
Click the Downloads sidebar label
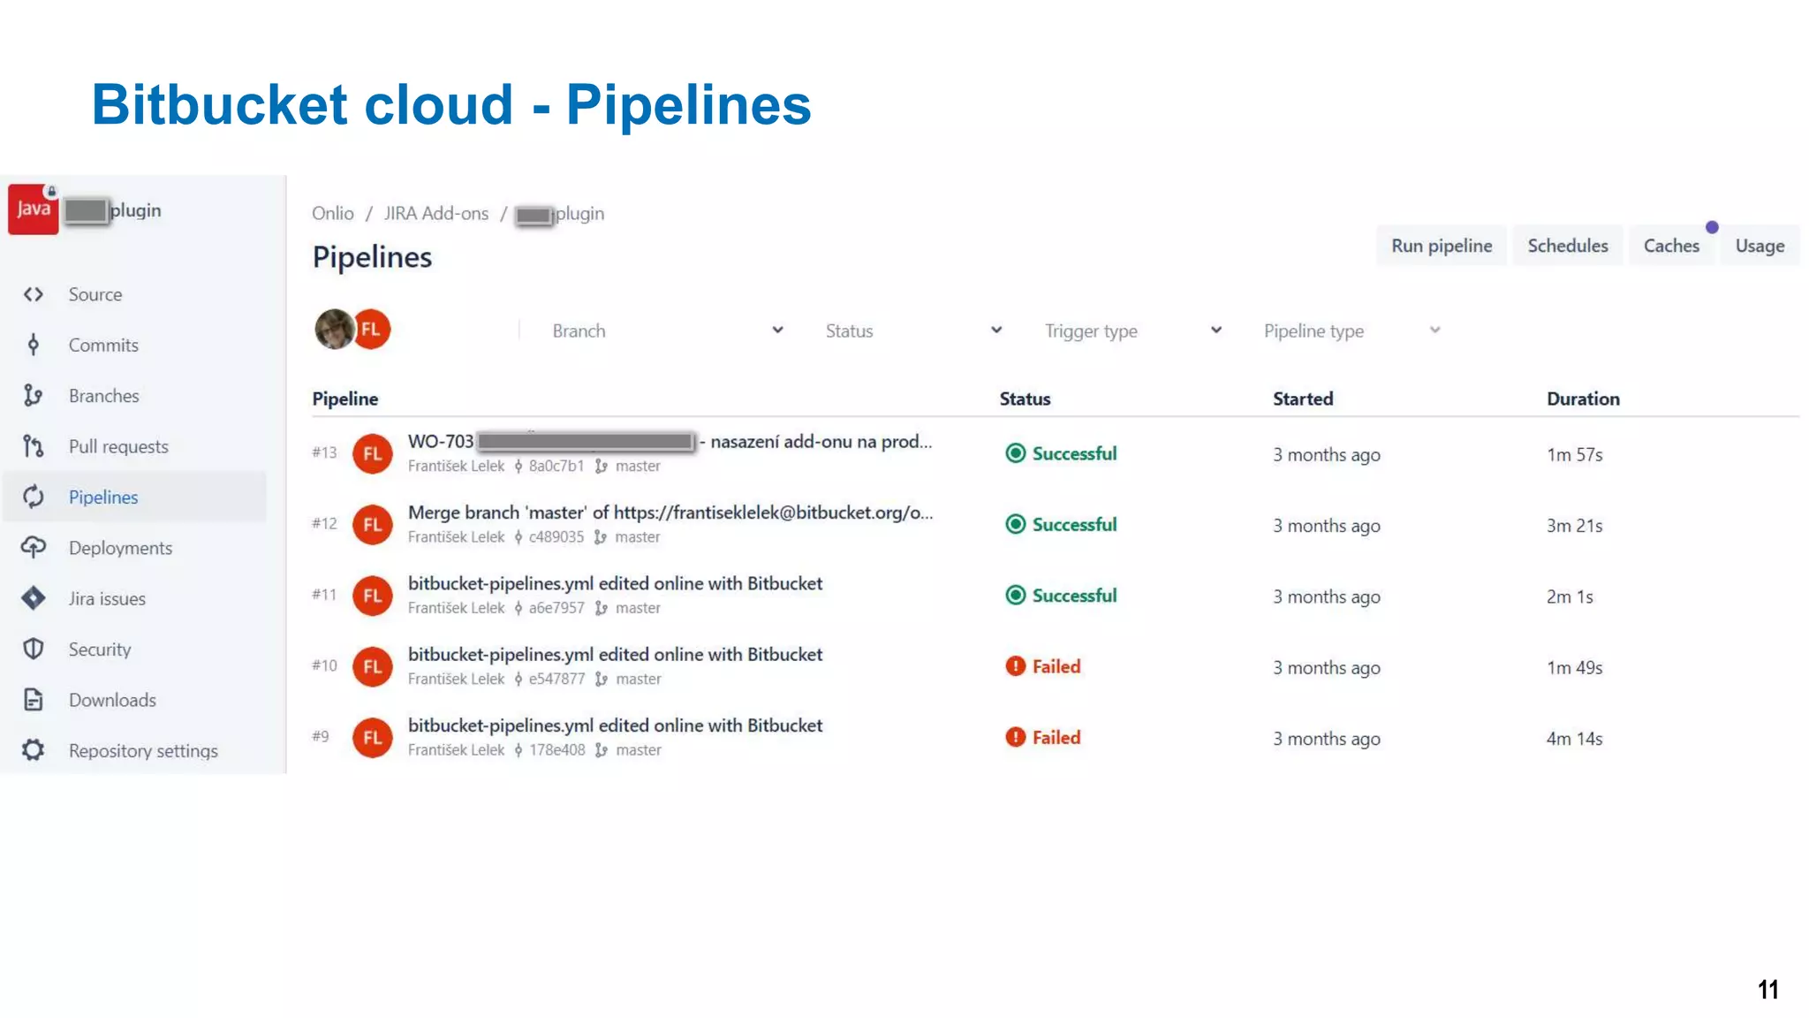pyautogui.click(x=112, y=700)
